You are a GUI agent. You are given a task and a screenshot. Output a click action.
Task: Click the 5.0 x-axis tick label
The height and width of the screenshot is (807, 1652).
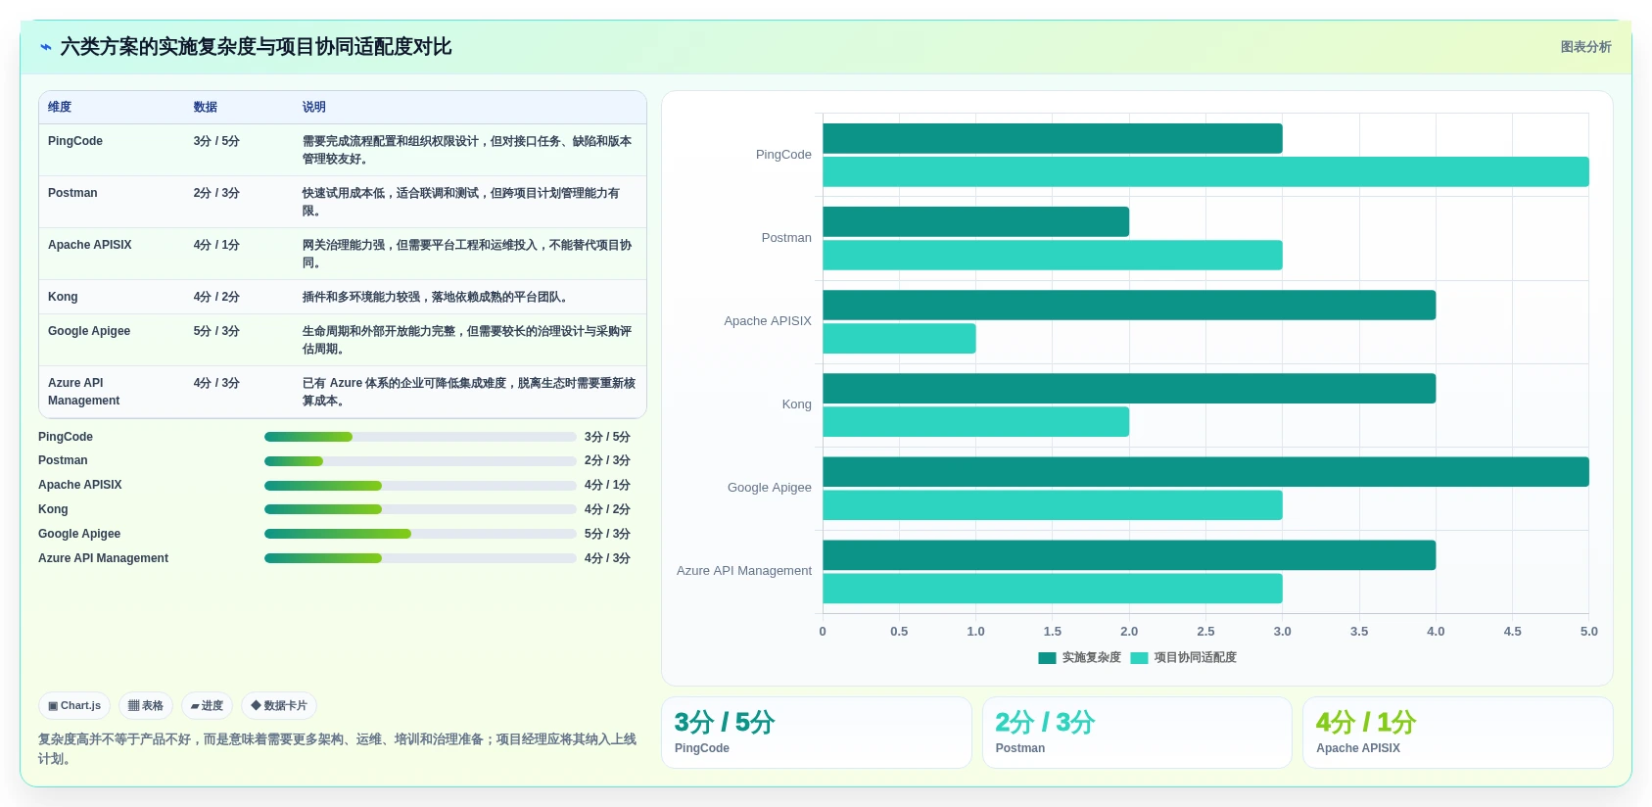(x=1588, y=632)
